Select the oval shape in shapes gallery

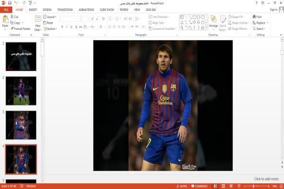(198, 17)
